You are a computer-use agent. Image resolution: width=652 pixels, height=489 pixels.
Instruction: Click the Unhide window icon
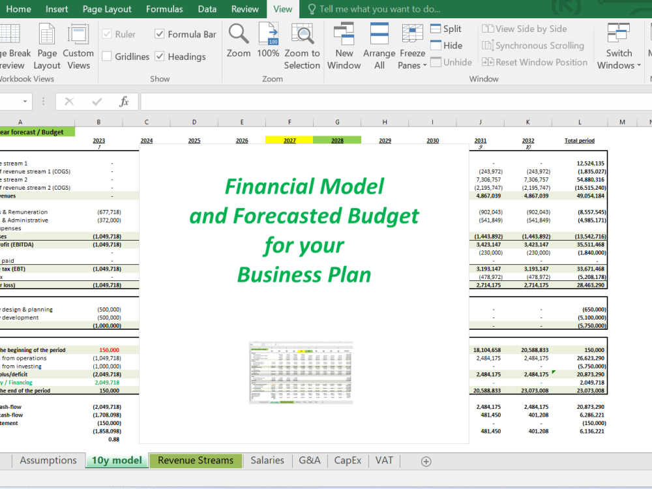448,62
